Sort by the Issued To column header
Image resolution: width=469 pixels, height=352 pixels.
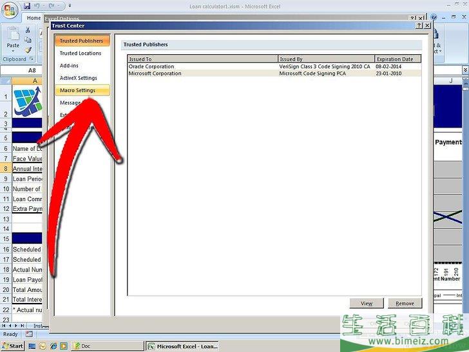203,59
